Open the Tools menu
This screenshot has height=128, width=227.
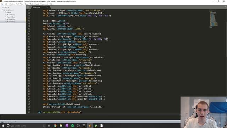[x=31, y=4]
